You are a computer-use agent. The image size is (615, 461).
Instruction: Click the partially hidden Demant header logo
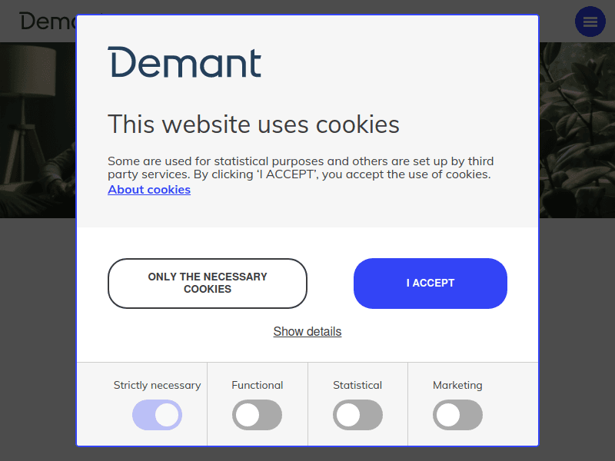pyautogui.click(x=46, y=22)
